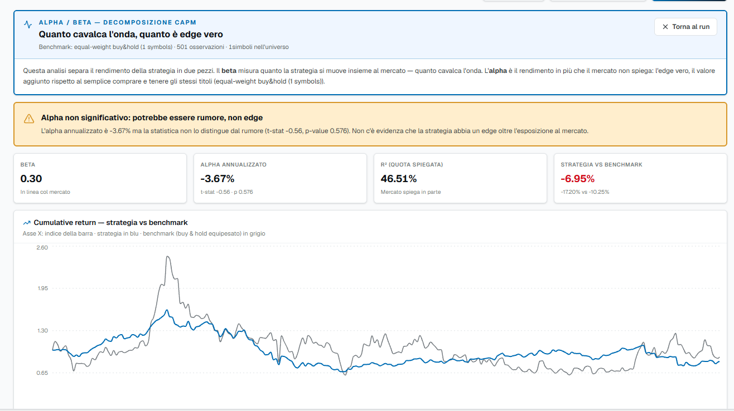Click 'Cumulative return — strategia vs benchmark' title

tap(110, 223)
